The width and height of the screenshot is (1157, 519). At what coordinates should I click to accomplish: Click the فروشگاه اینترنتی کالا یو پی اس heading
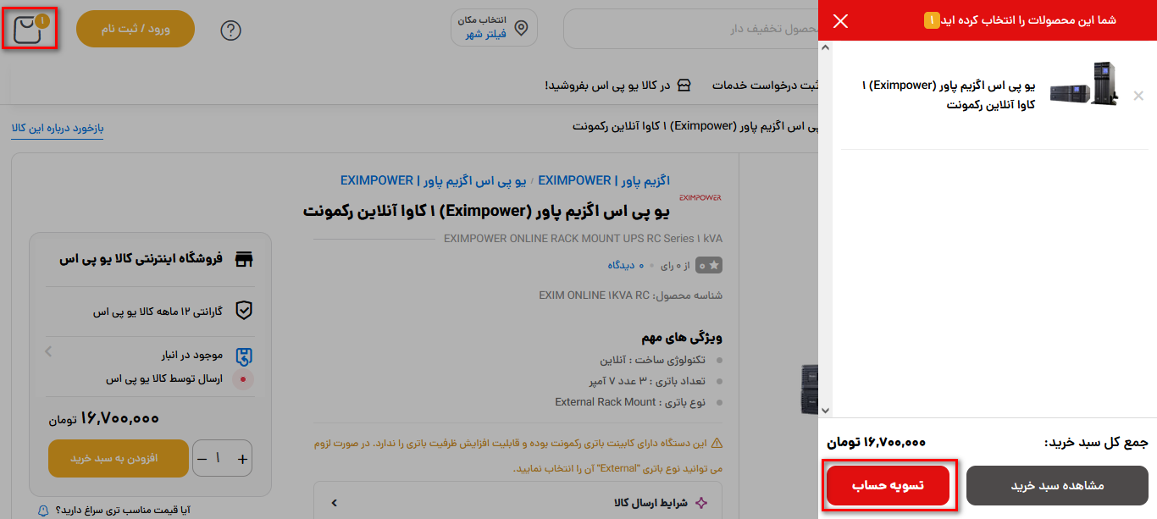(x=141, y=259)
